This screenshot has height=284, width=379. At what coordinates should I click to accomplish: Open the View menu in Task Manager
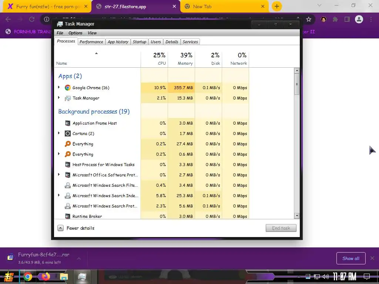(x=92, y=33)
